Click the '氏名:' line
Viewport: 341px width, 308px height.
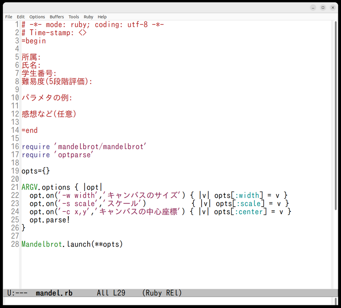point(31,65)
